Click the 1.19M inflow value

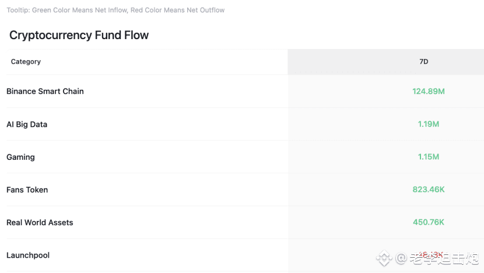(x=429, y=124)
